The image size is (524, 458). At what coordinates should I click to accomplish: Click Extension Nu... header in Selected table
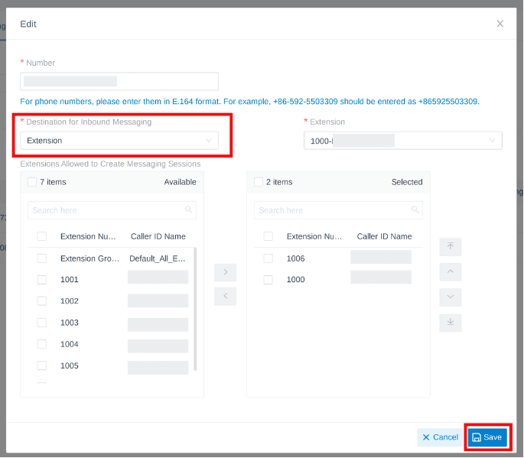(314, 236)
